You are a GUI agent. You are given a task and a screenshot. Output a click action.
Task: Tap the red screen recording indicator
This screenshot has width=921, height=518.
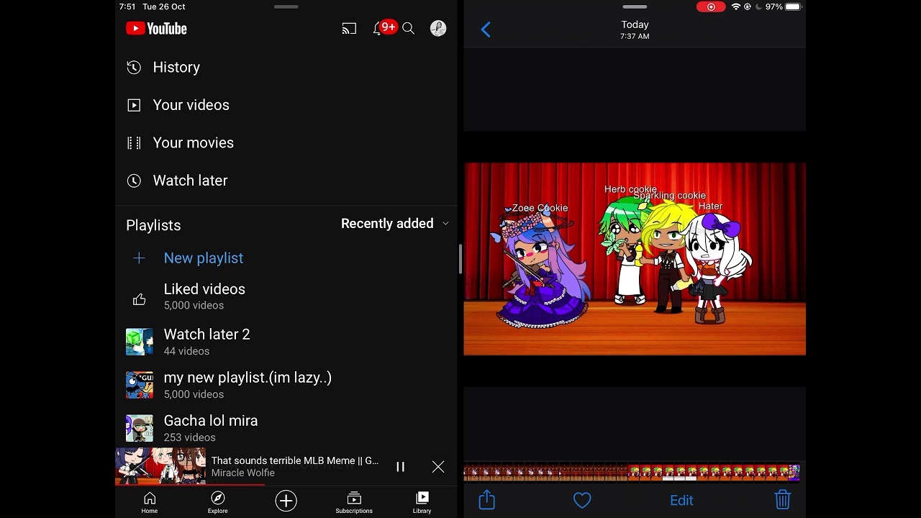711,6
